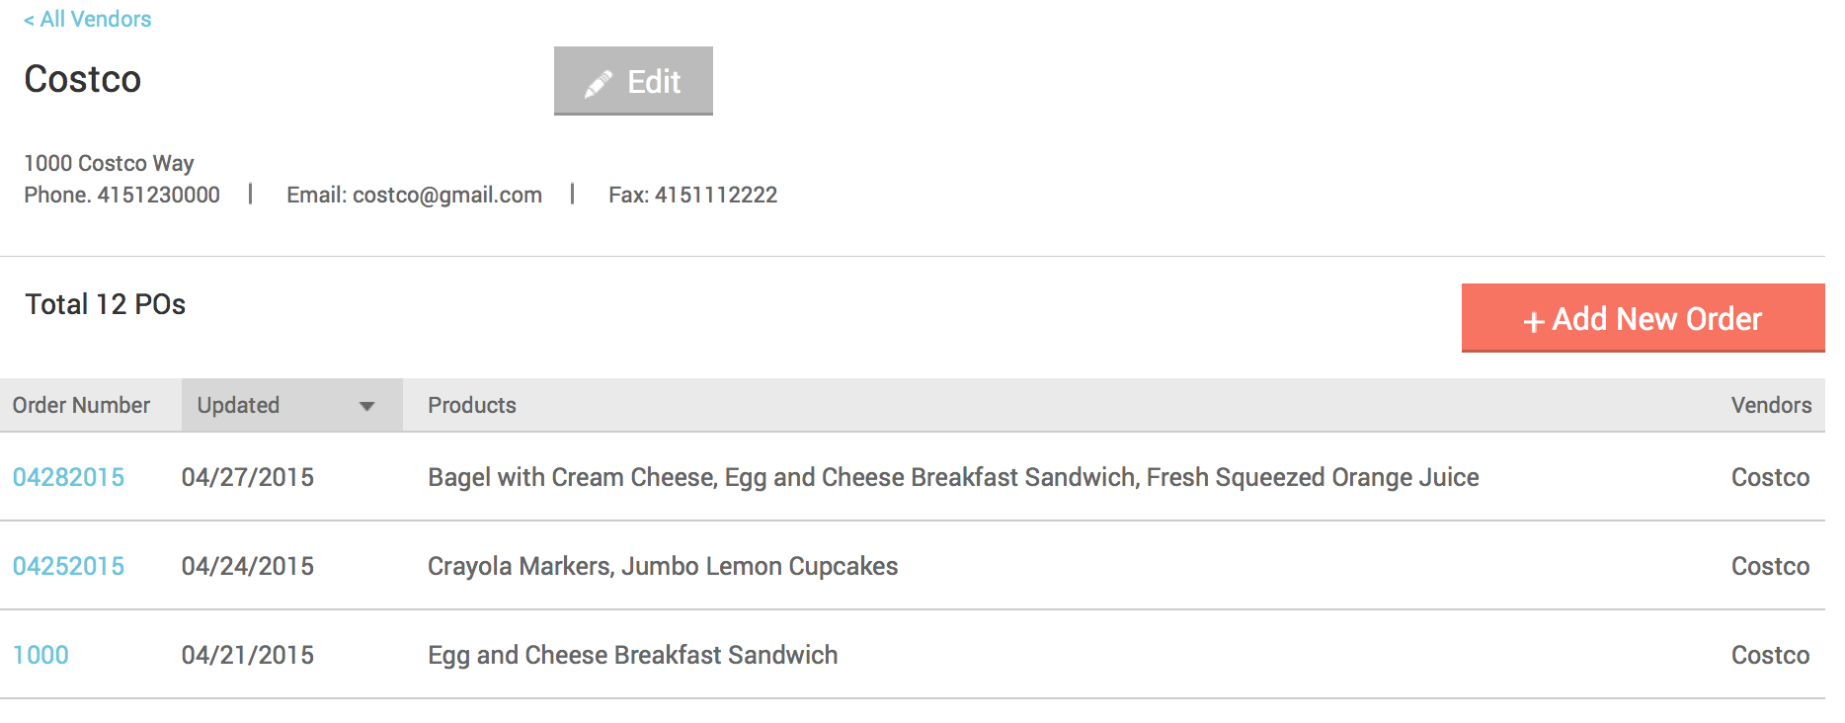This screenshot has height=723, width=1845.
Task: Click the Products column header
Action: tap(471, 405)
